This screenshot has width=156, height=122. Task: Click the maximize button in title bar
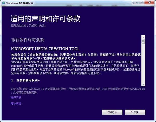click(x=141, y=3)
